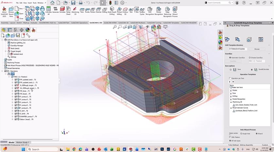Expand the Target (target) tree node
Viewport: 274px width, 152px height.
(x=6, y=51)
